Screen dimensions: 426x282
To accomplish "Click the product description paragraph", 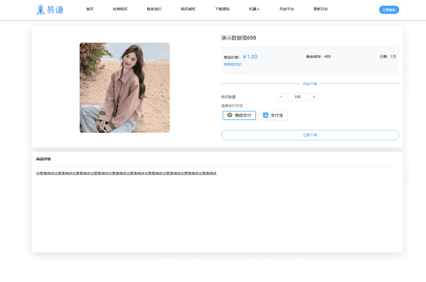I will click(126, 173).
